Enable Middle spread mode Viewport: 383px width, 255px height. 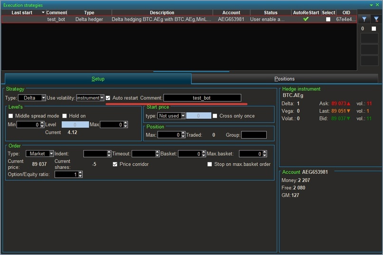pos(11,116)
